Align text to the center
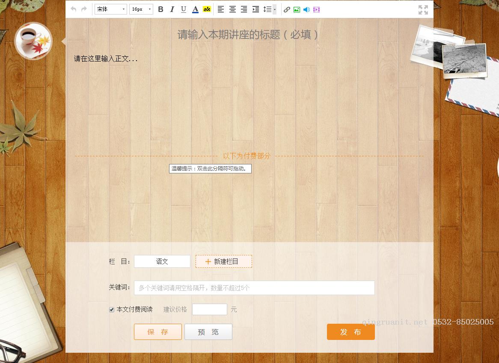The height and width of the screenshot is (363, 499). click(x=232, y=9)
